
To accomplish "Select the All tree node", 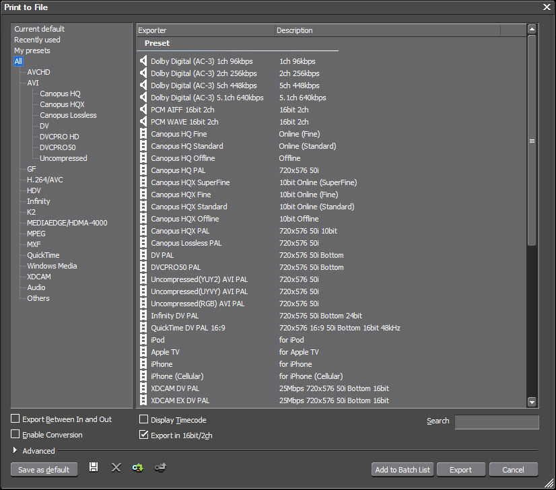I will pos(18,61).
